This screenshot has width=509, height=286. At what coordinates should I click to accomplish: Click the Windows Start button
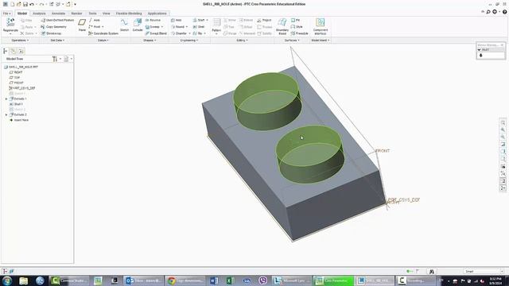[7, 280]
